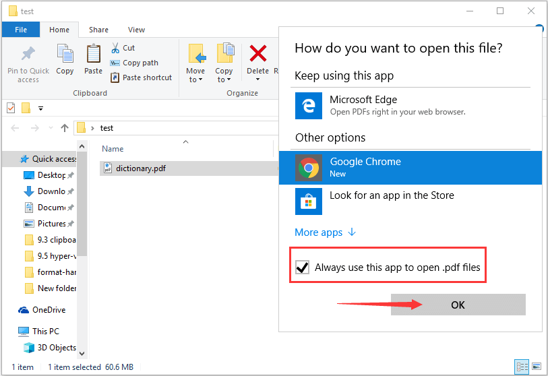Switch to the Share tab
The height and width of the screenshot is (376, 548).
click(x=98, y=30)
